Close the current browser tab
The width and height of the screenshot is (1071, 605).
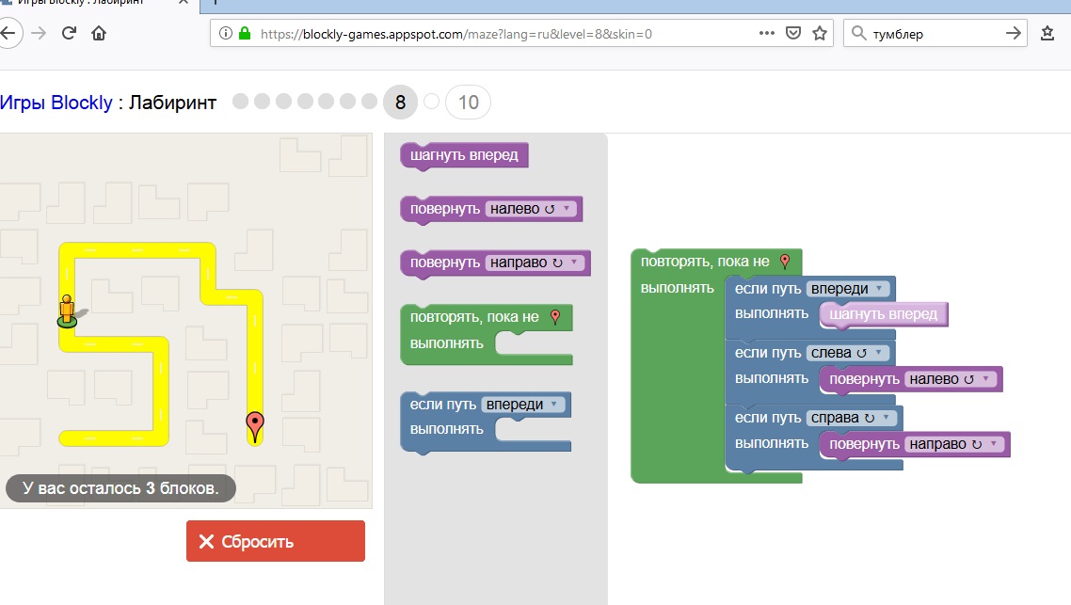coord(184,2)
